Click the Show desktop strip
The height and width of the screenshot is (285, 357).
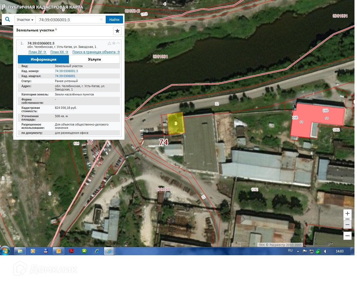tap(353, 251)
